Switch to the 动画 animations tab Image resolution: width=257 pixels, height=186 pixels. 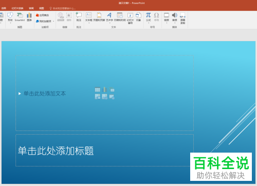pyautogui.click(x=4, y=8)
